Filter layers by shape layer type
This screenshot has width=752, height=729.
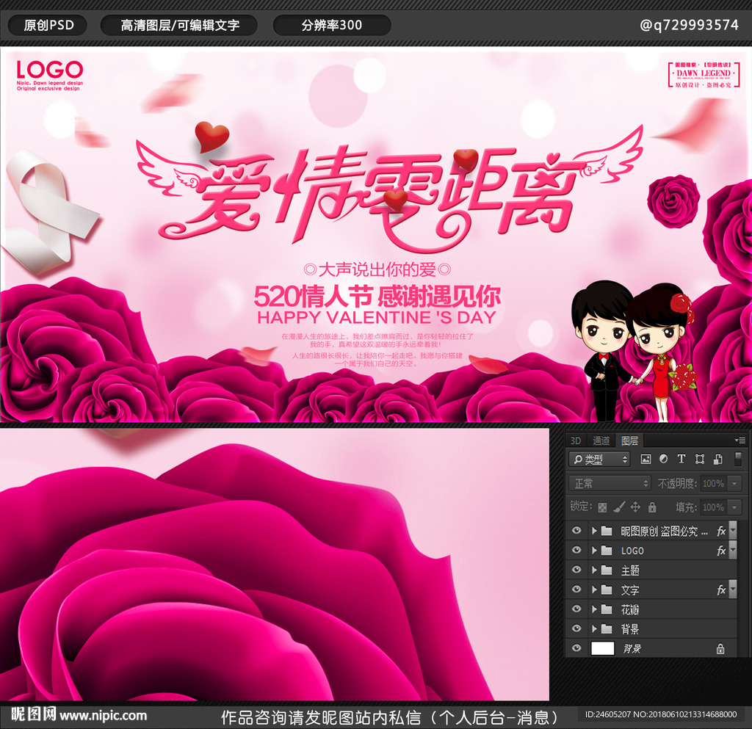click(700, 459)
